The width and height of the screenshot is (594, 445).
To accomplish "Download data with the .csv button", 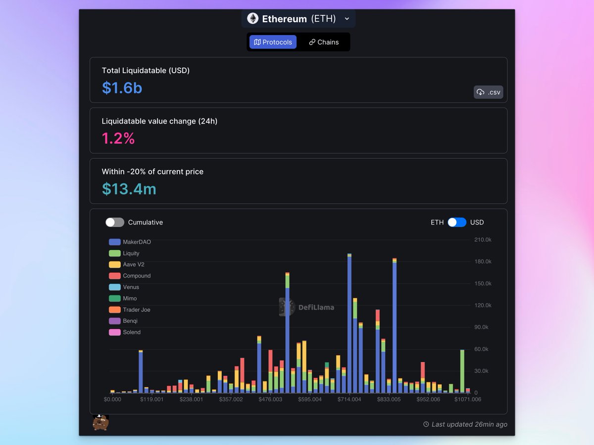I will (x=488, y=92).
